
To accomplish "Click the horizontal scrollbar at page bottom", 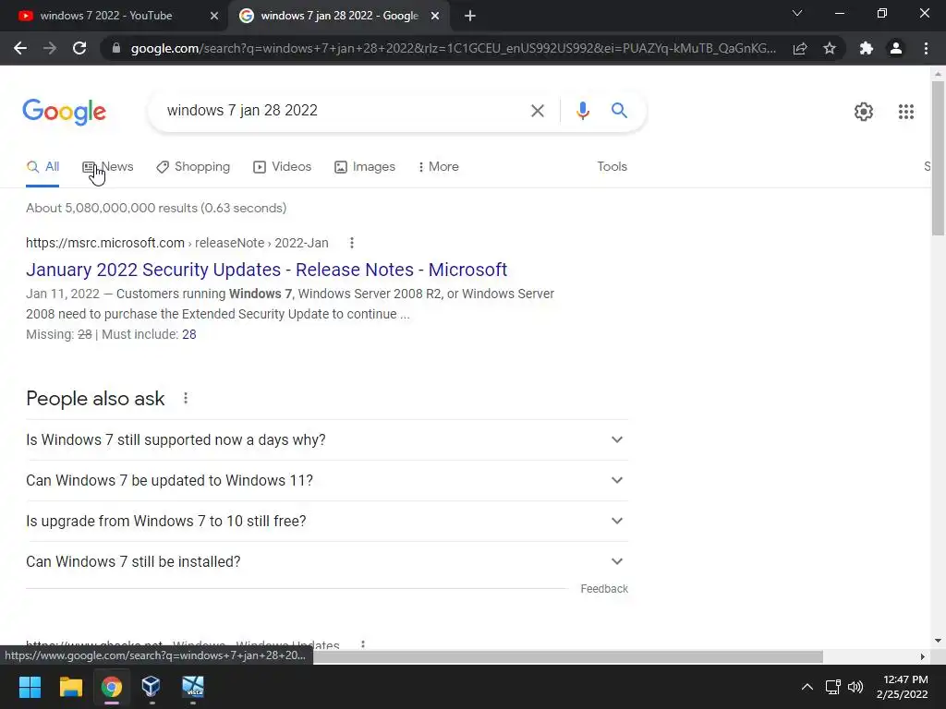I will coord(567,656).
